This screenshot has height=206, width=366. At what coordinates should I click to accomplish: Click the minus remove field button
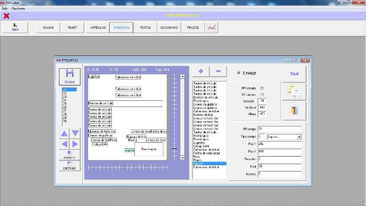pyautogui.click(x=218, y=71)
